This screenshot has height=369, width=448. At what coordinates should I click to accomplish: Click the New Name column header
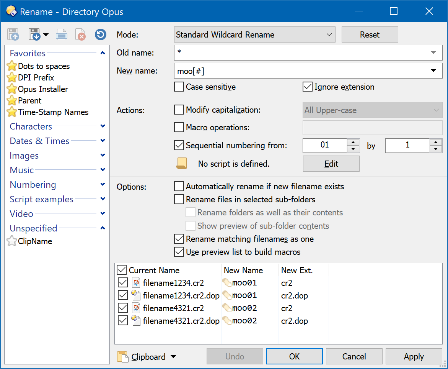point(250,270)
